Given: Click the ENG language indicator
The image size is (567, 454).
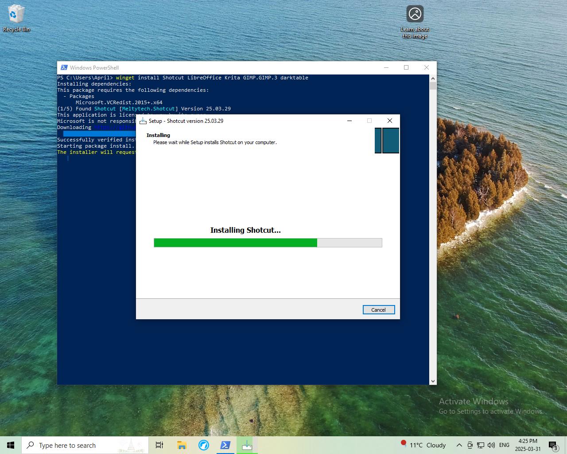Looking at the screenshot, I should coord(504,445).
